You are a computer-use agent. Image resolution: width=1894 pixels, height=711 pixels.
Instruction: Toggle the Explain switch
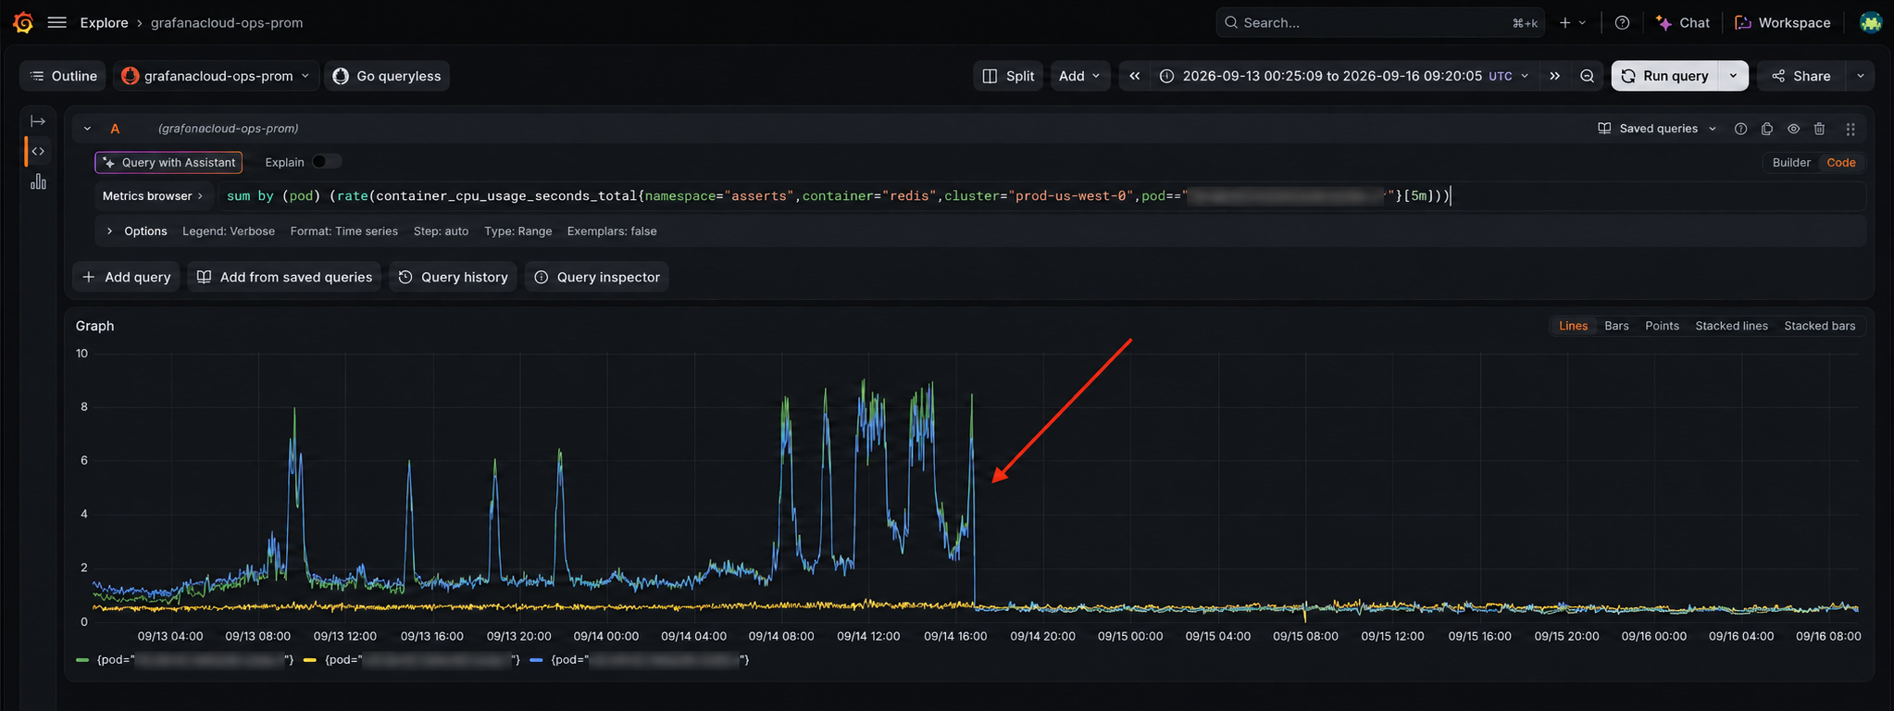tap(326, 162)
